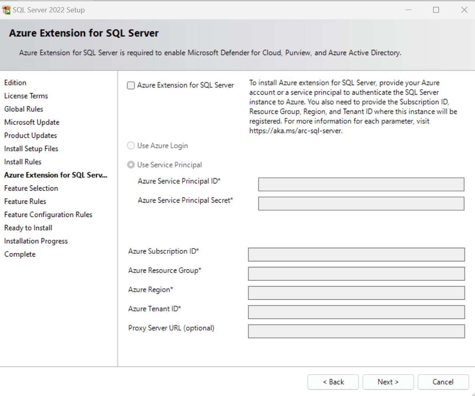The image size is (475, 396).
Task: Click into Azure Resource Group field
Action: click(x=356, y=274)
